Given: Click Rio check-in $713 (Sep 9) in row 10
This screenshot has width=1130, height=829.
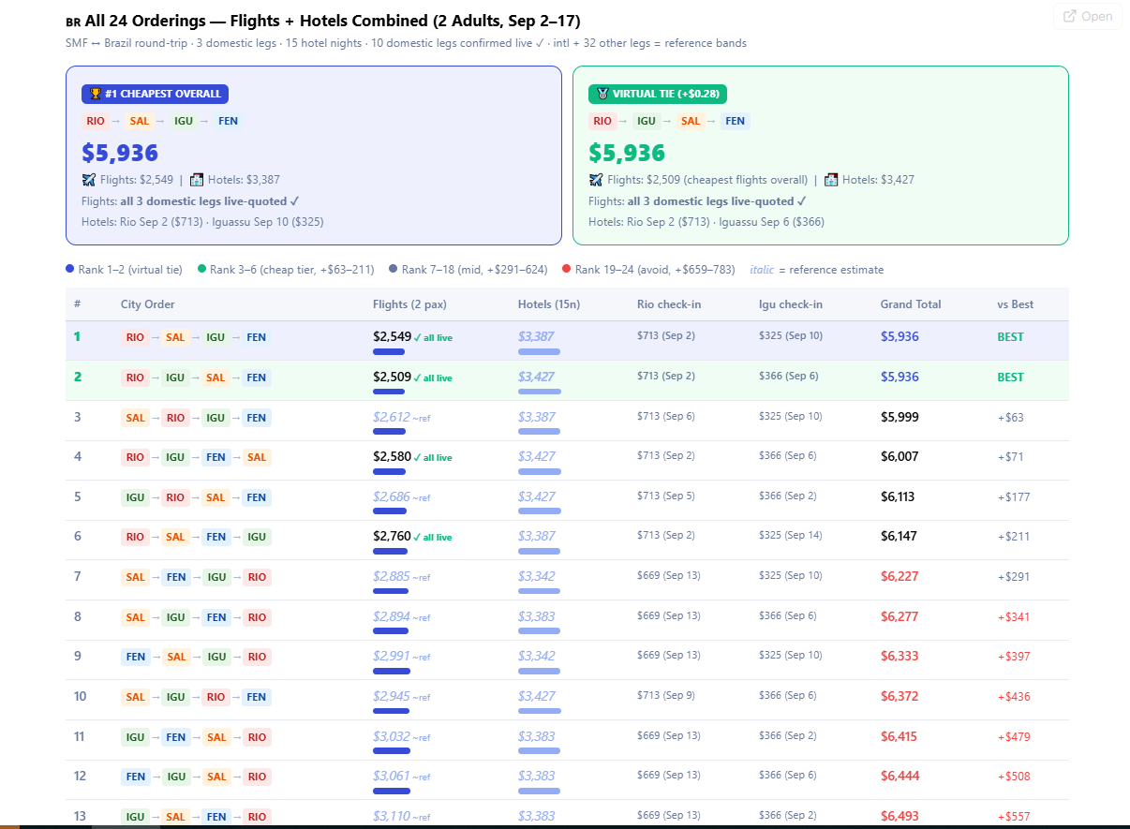Looking at the screenshot, I should [666, 695].
